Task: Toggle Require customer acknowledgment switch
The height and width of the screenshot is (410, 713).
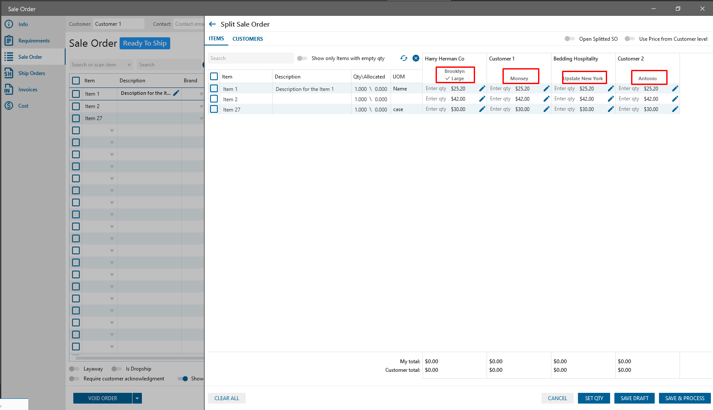Action: [x=74, y=379]
